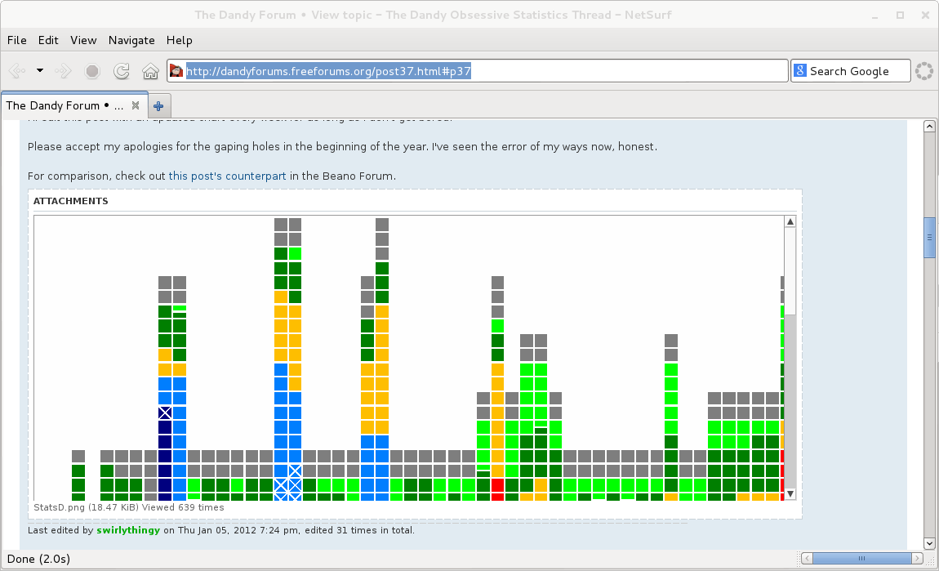Click the crossed navy square in chart
The height and width of the screenshot is (571, 939).
(x=165, y=413)
